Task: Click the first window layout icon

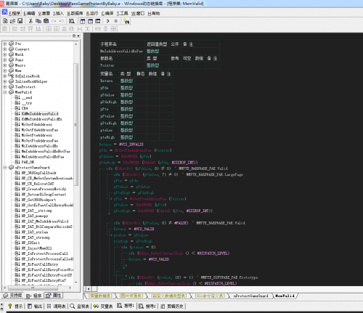Action: point(83,21)
